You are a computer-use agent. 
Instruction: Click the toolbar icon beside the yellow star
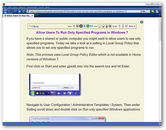157,11
